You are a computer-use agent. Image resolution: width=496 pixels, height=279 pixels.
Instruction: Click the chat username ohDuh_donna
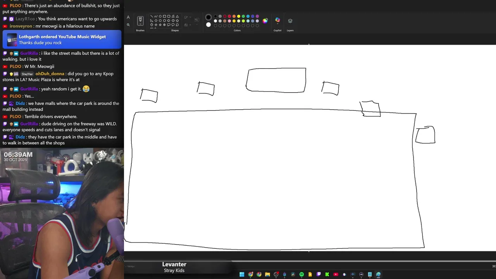click(50, 74)
